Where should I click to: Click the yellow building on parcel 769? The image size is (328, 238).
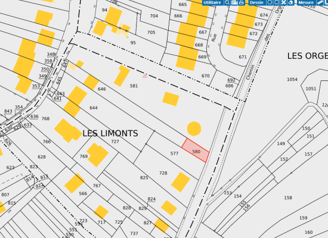click(x=97, y=155)
